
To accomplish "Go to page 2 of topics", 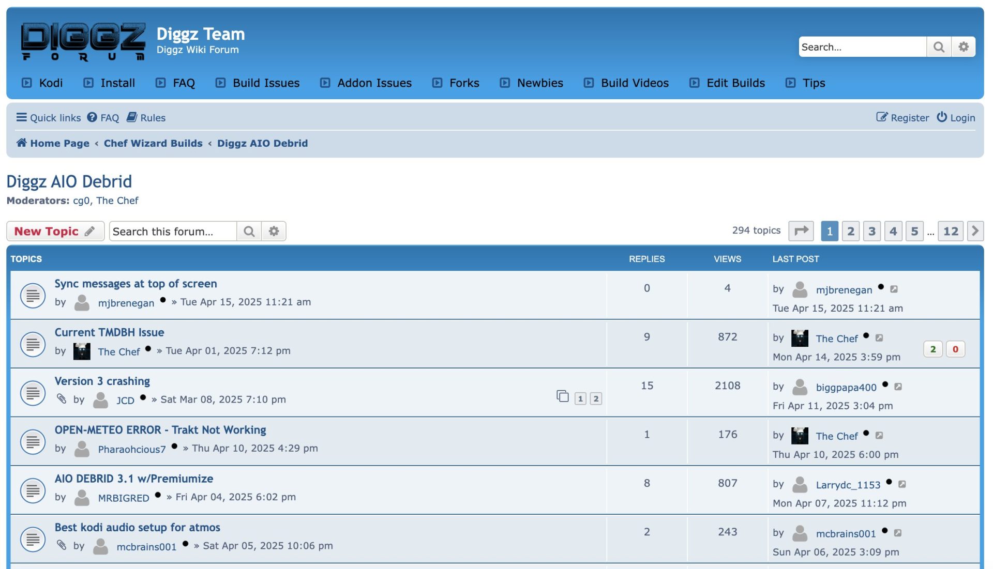I will [x=851, y=231].
